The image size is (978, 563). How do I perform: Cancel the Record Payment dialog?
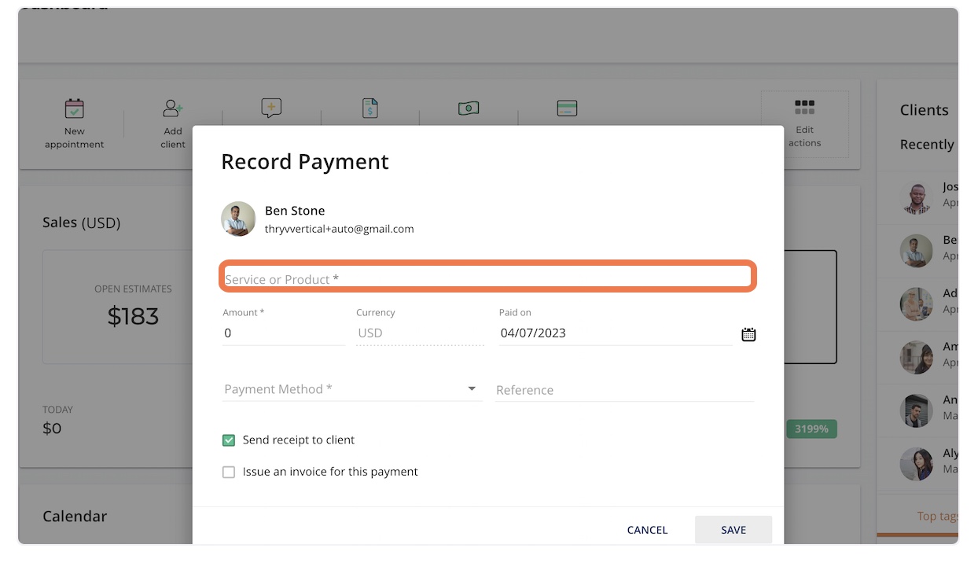tap(647, 530)
